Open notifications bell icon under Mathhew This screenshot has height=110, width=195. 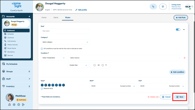pyautogui.click(x=9, y=105)
